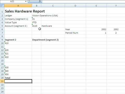Click the Select All corner button
This screenshot has height=94, width=125.
2,6
